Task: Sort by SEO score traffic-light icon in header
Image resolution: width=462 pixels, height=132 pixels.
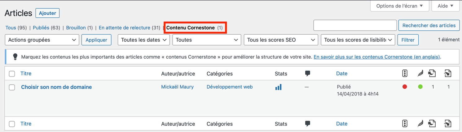Action: 404,73
